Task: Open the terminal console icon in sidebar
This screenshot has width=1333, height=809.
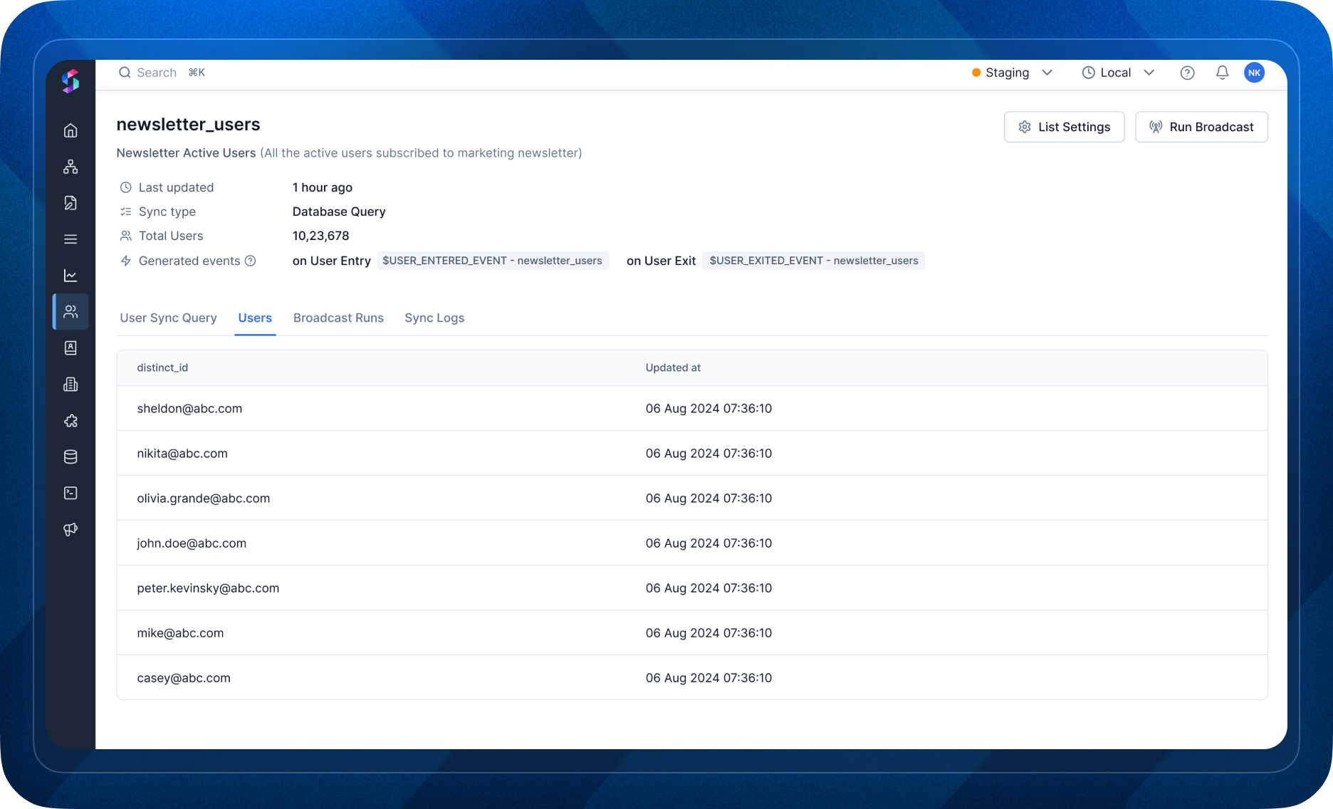Action: [70, 493]
